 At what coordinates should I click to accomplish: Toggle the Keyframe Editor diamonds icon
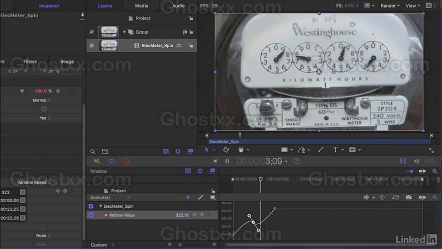tap(430, 161)
